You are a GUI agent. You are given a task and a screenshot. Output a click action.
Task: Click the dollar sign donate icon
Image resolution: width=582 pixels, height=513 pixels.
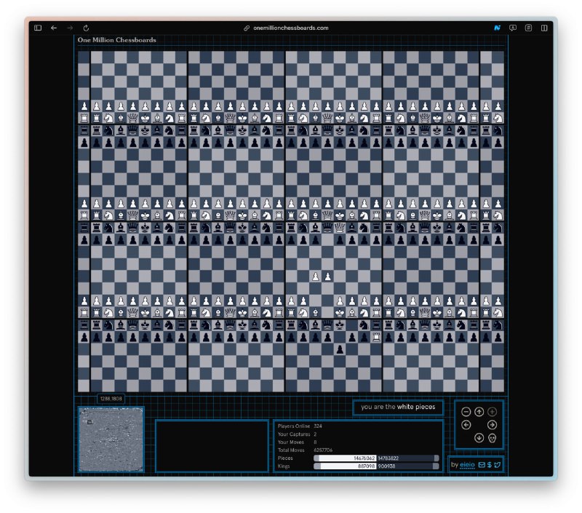[490, 465]
